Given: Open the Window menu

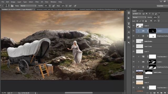Looking at the screenshot, I should 53,2.
